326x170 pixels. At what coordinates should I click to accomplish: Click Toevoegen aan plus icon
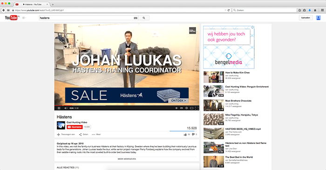point(58,135)
